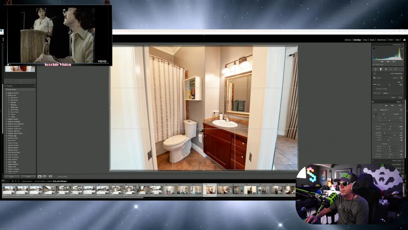Select filmstrip thumbnail number 16
The image size is (408, 230).
210,190
